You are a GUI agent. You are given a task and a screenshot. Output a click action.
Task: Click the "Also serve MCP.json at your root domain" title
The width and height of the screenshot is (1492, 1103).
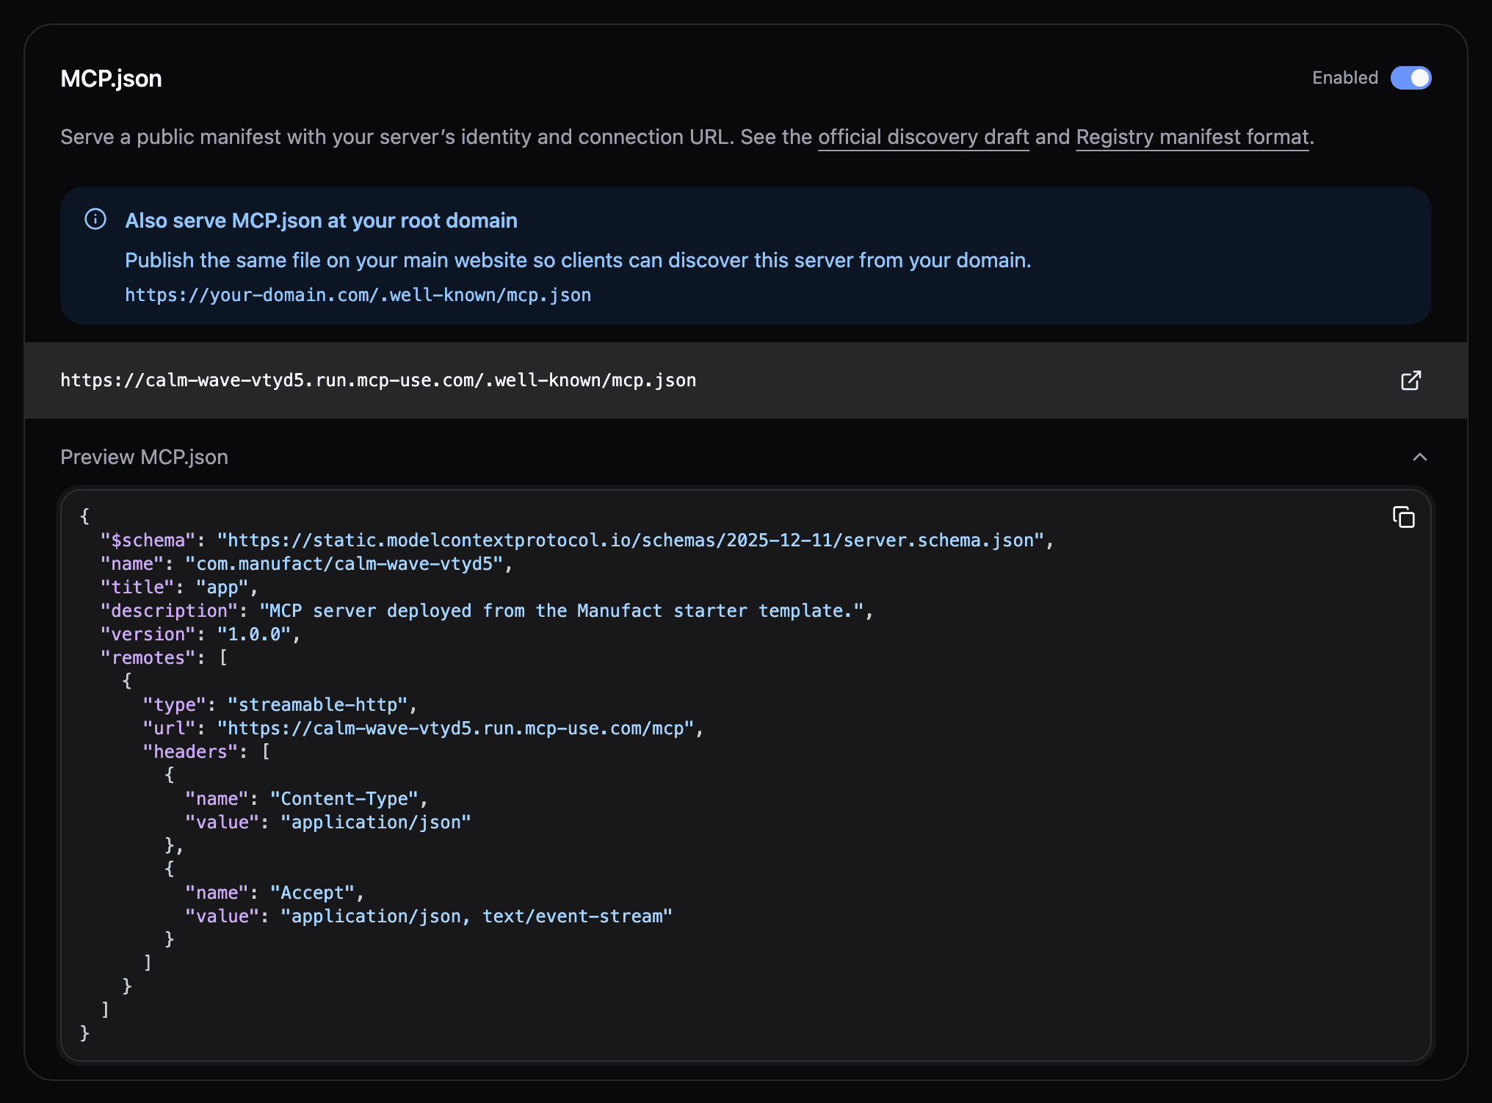321,220
